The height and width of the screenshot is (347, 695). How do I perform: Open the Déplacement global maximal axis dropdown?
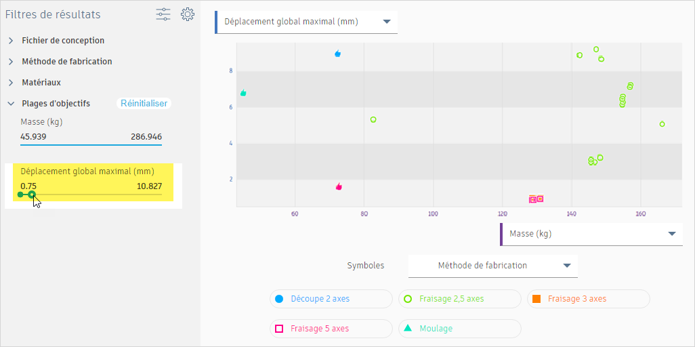[307, 22]
